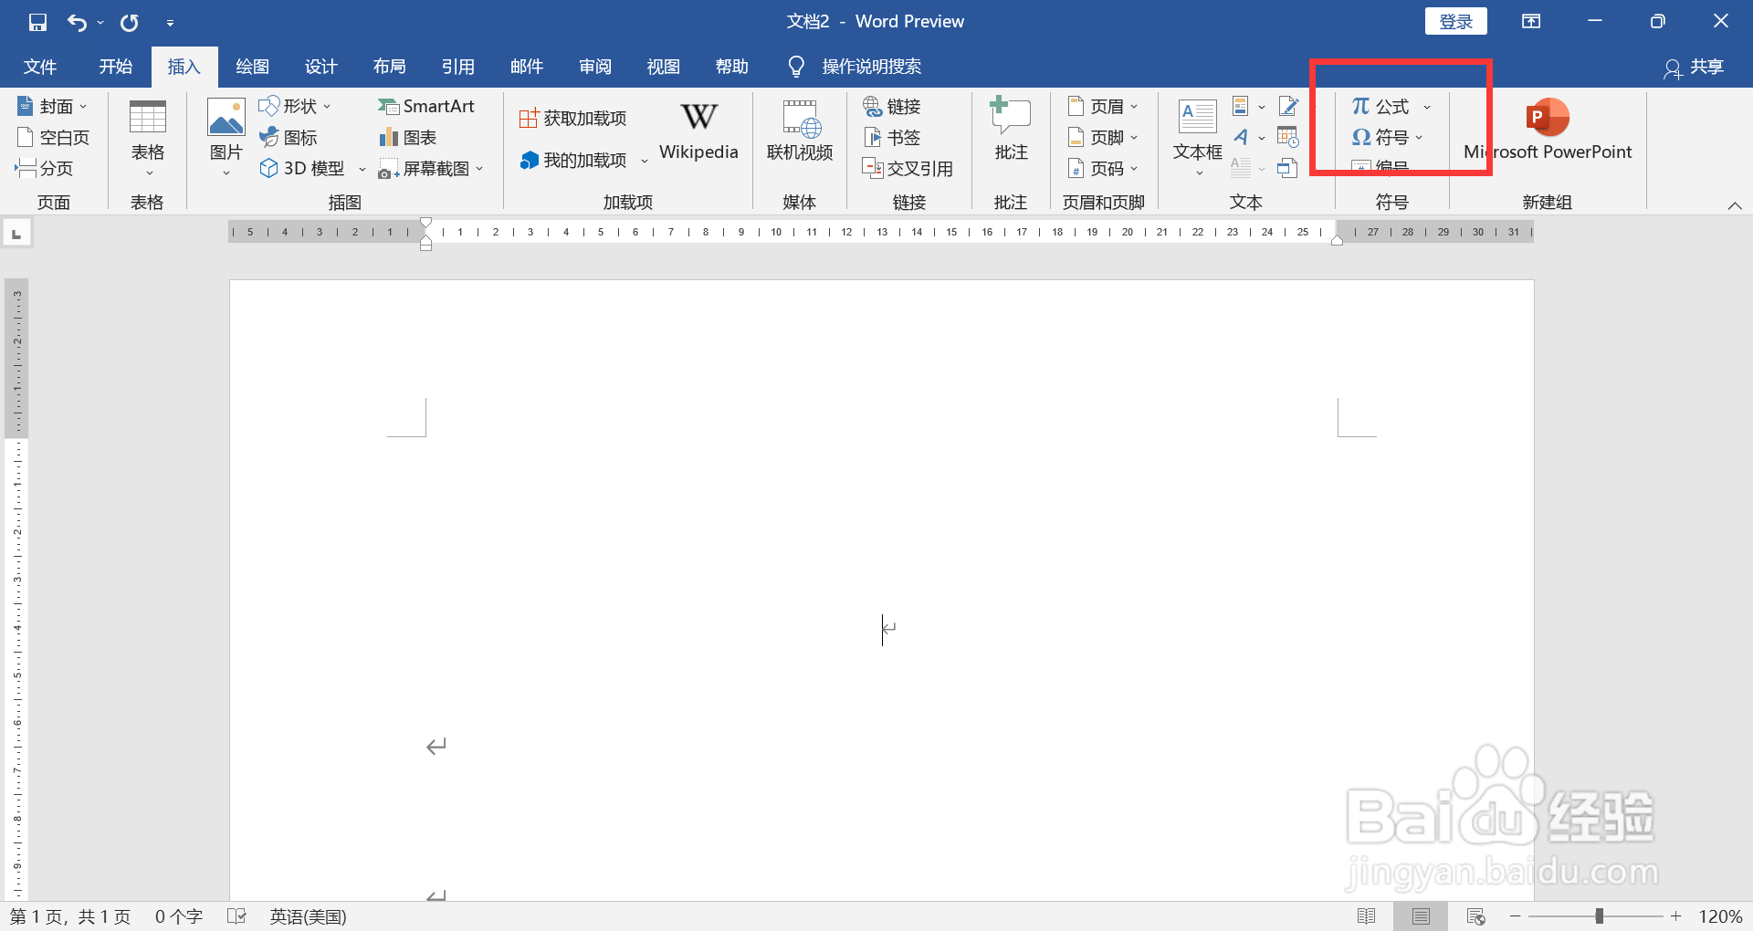Viewport: 1753px width, 931px height.
Task: Open the 文件 menu
Action: click(39, 66)
